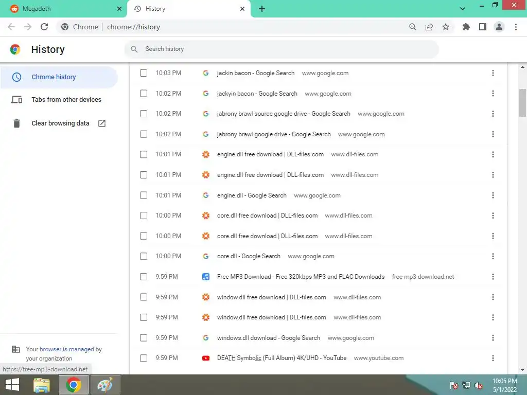527x395 pixels.
Task: Open Free MP3 Download history link
Action: tap(301, 277)
